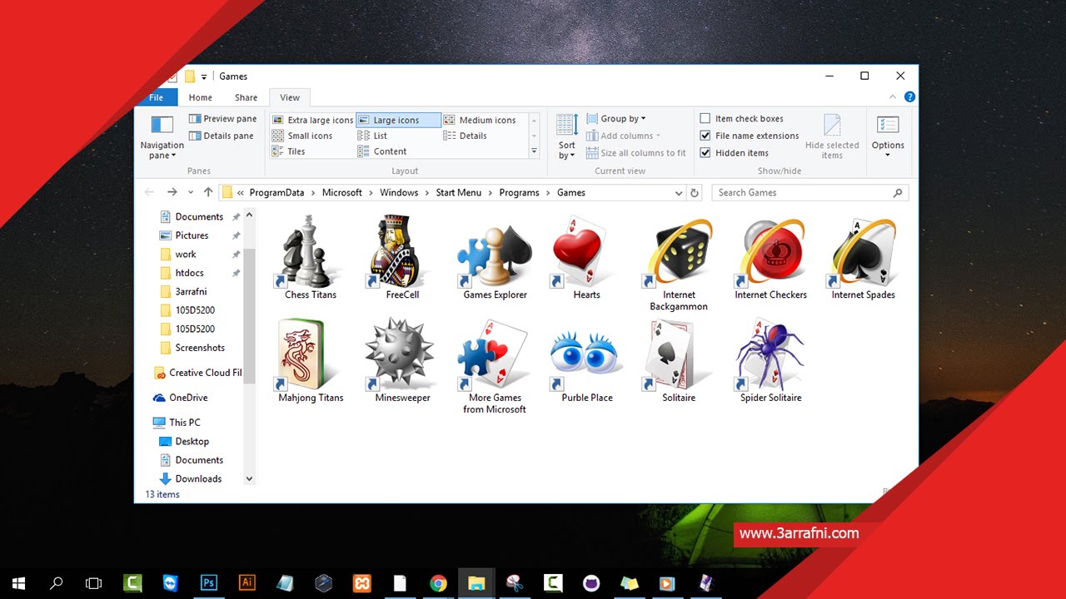The image size is (1066, 599).
Task: Select the Spider Solitaire icon
Action: pyautogui.click(x=770, y=360)
